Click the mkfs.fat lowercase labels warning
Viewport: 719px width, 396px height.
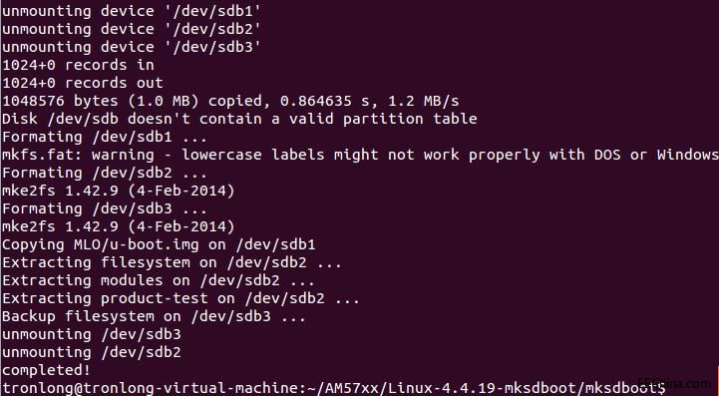(360, 155)
